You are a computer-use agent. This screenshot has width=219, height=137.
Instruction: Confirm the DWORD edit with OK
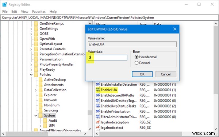pyautogui.click(x=142, y=74)
